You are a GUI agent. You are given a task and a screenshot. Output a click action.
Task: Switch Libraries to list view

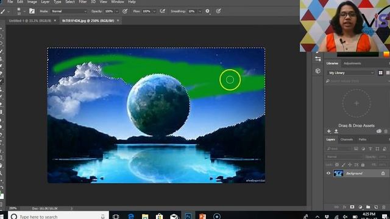[388, 73]
